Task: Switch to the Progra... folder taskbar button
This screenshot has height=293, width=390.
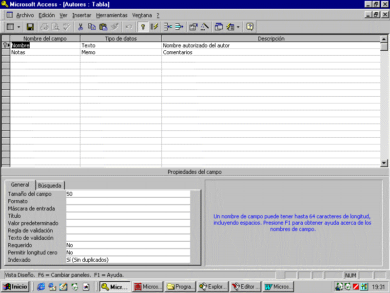Action: (180, 287)
